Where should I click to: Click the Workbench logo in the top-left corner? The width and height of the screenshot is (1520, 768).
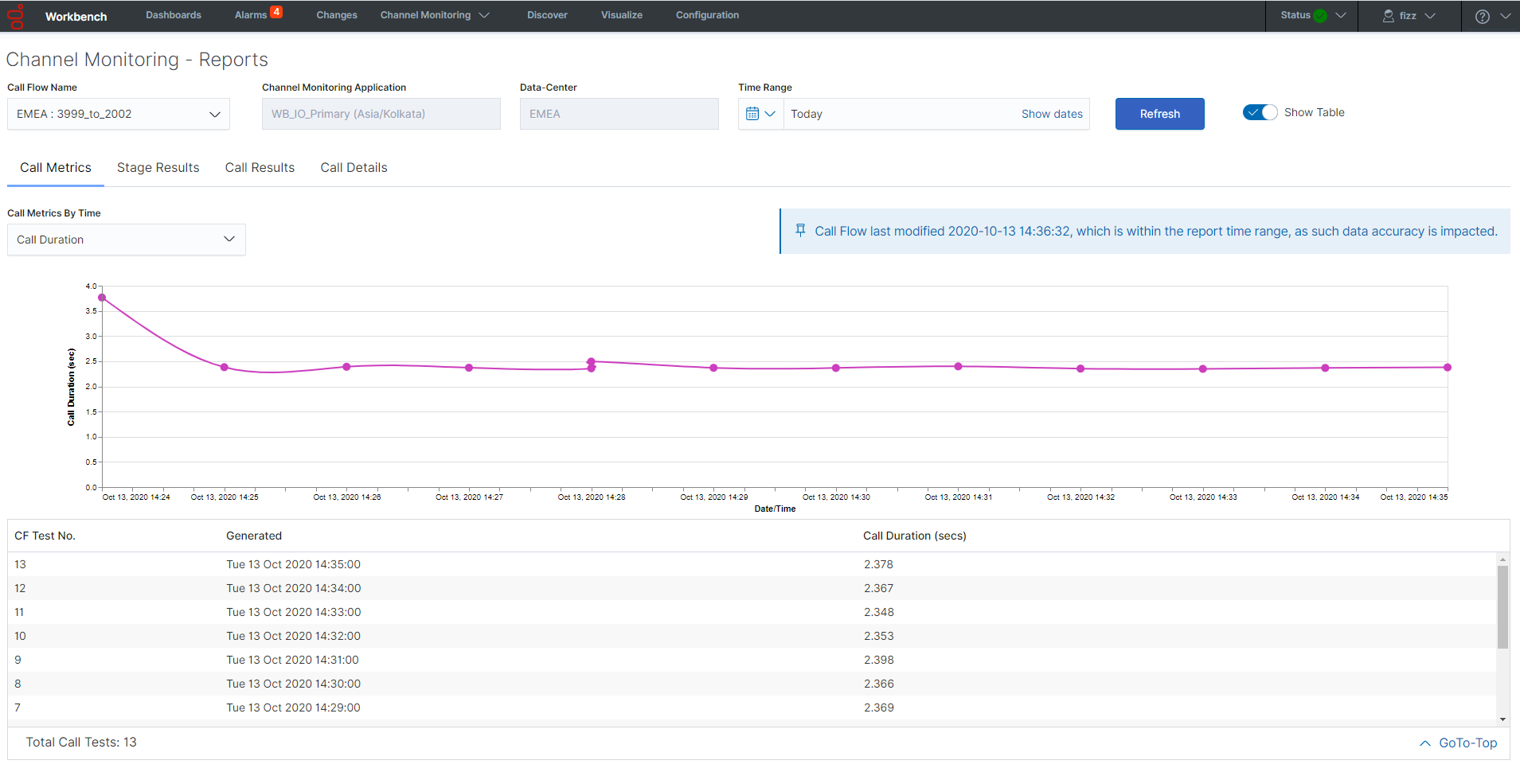coord(16,15)
